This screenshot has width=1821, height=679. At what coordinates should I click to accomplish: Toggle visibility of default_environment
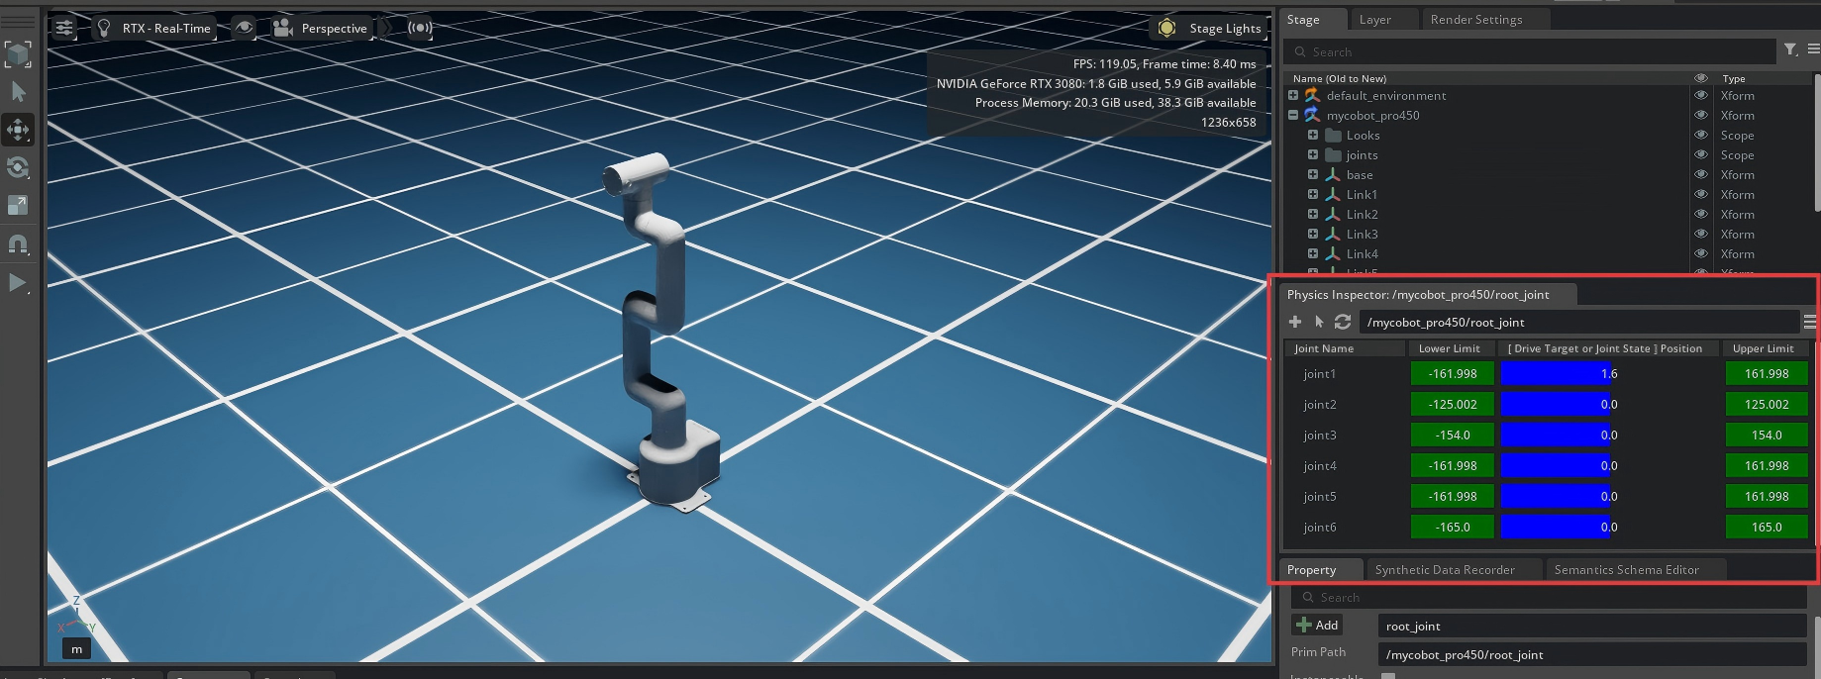[x=1701, y=96]
